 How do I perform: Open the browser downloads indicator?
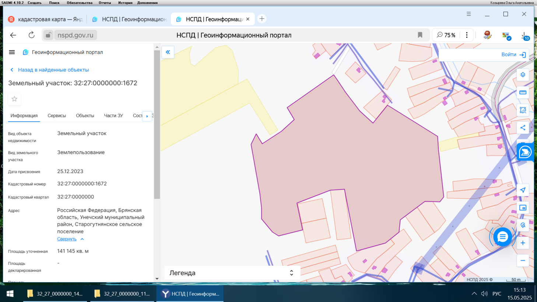click(524, 35)
